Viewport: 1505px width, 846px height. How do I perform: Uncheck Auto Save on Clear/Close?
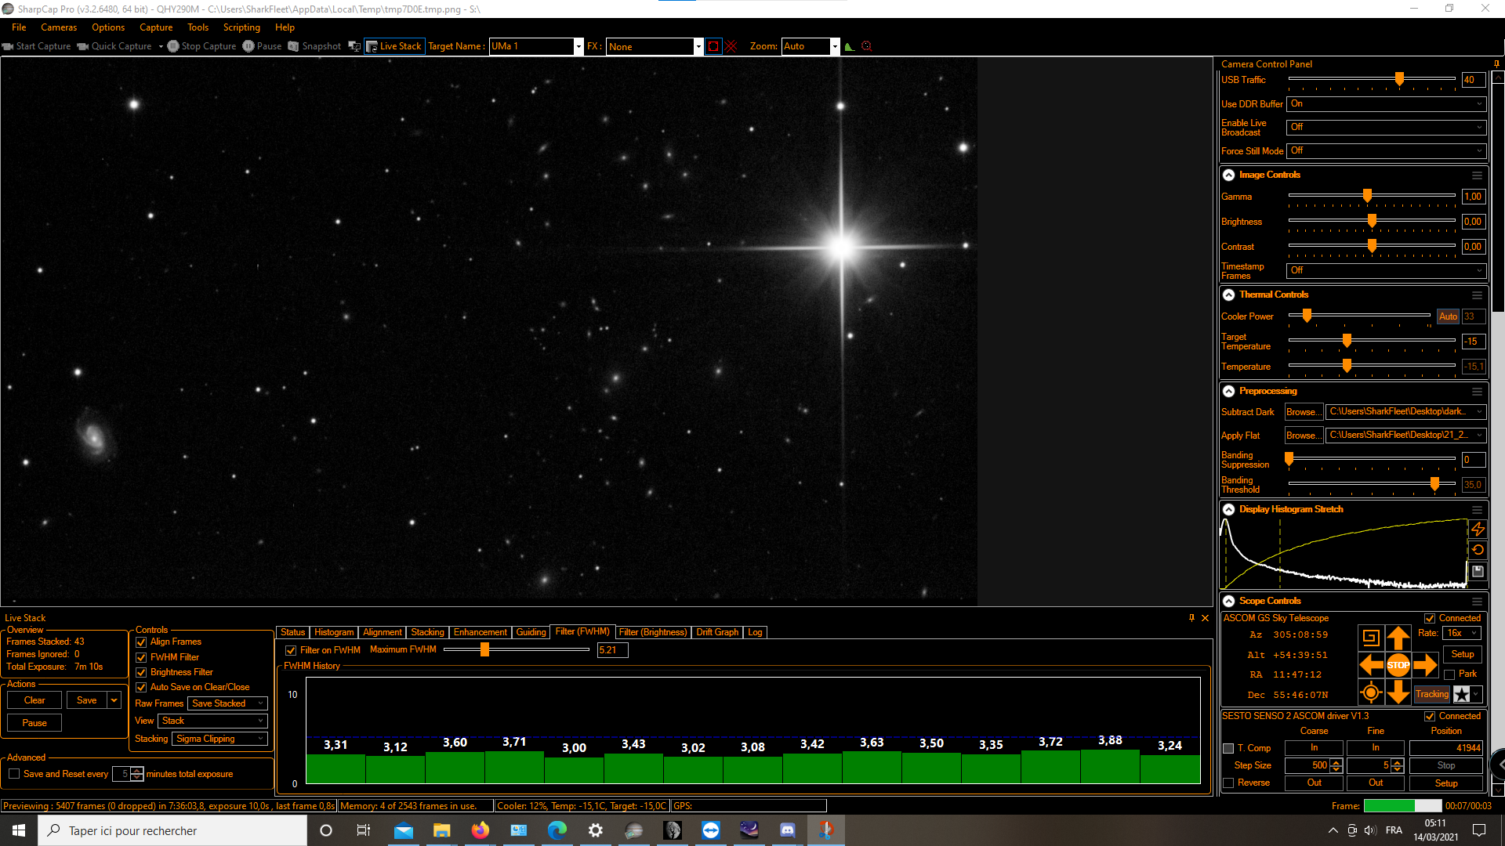(x=142, y=687)
